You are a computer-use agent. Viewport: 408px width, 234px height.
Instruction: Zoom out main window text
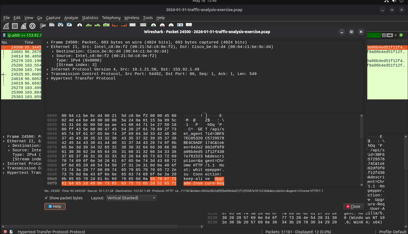(x=162, y=25)
